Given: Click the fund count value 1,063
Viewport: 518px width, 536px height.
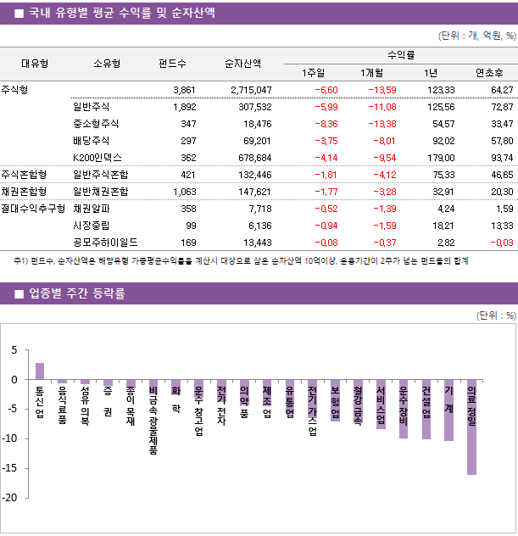Looking at the screenshot, I should (185, 192).
